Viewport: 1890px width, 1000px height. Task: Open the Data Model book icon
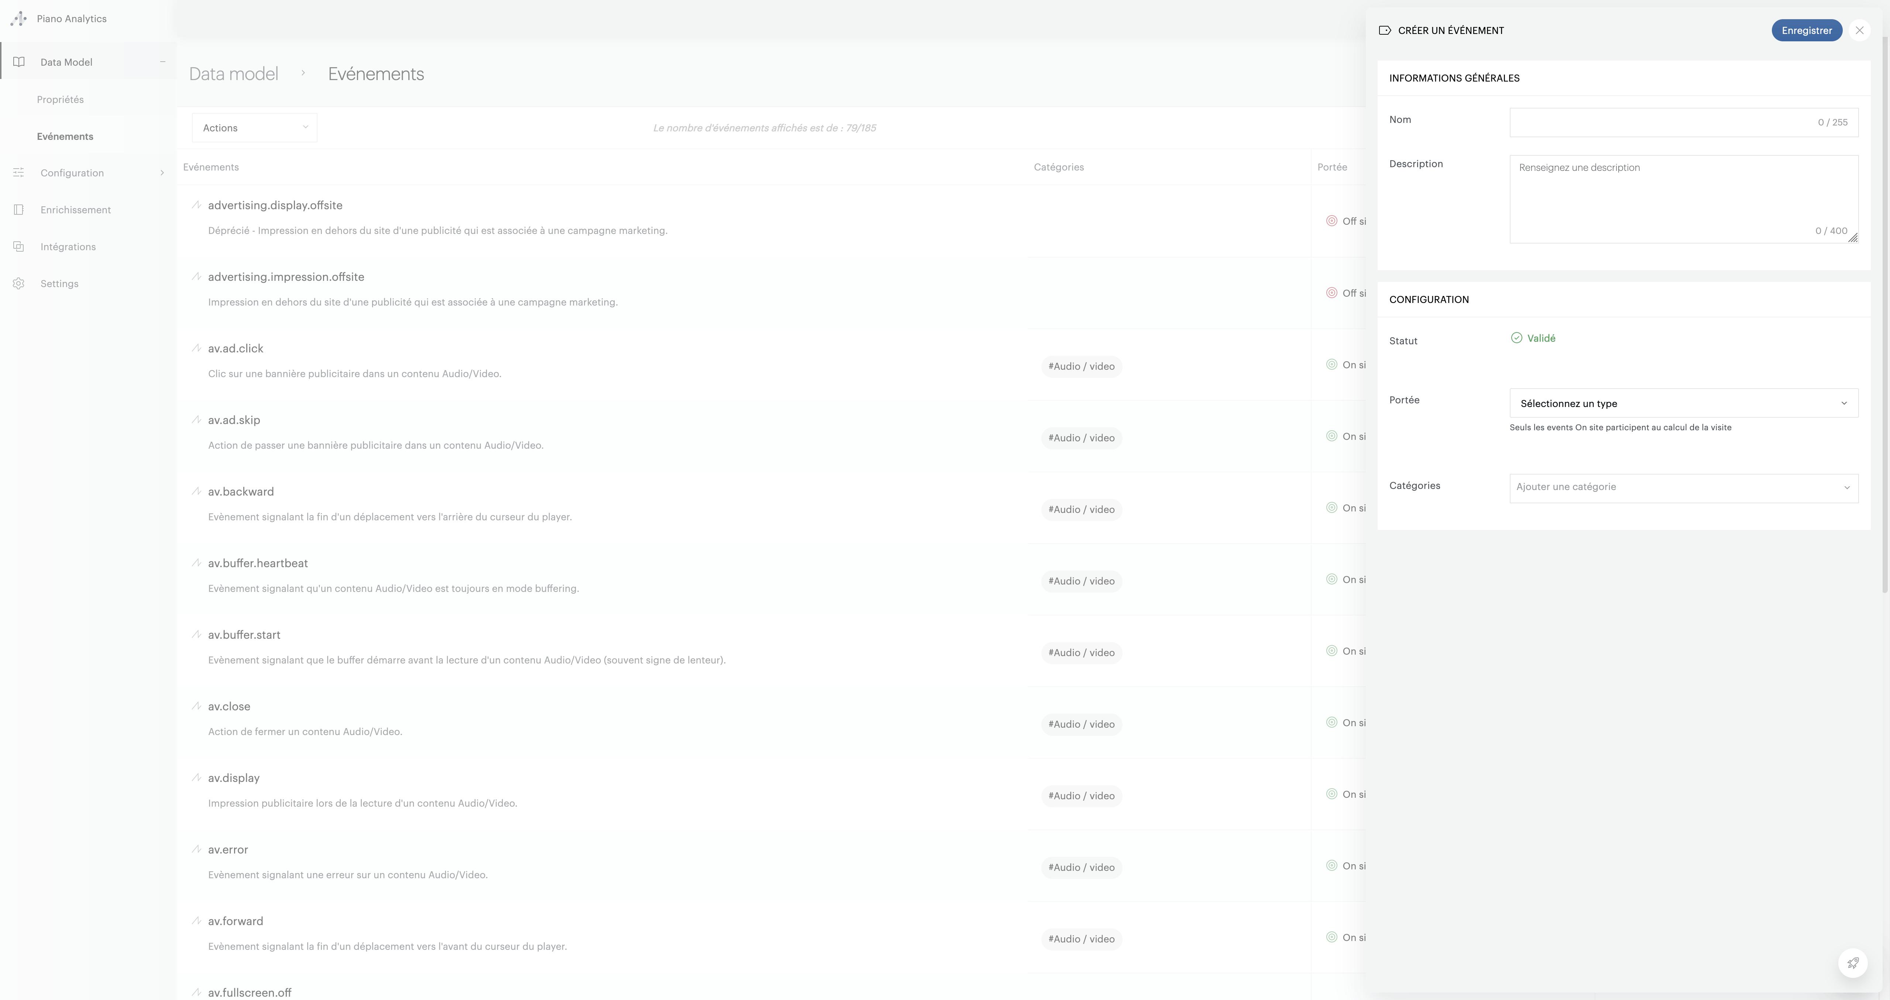point(18,62)
